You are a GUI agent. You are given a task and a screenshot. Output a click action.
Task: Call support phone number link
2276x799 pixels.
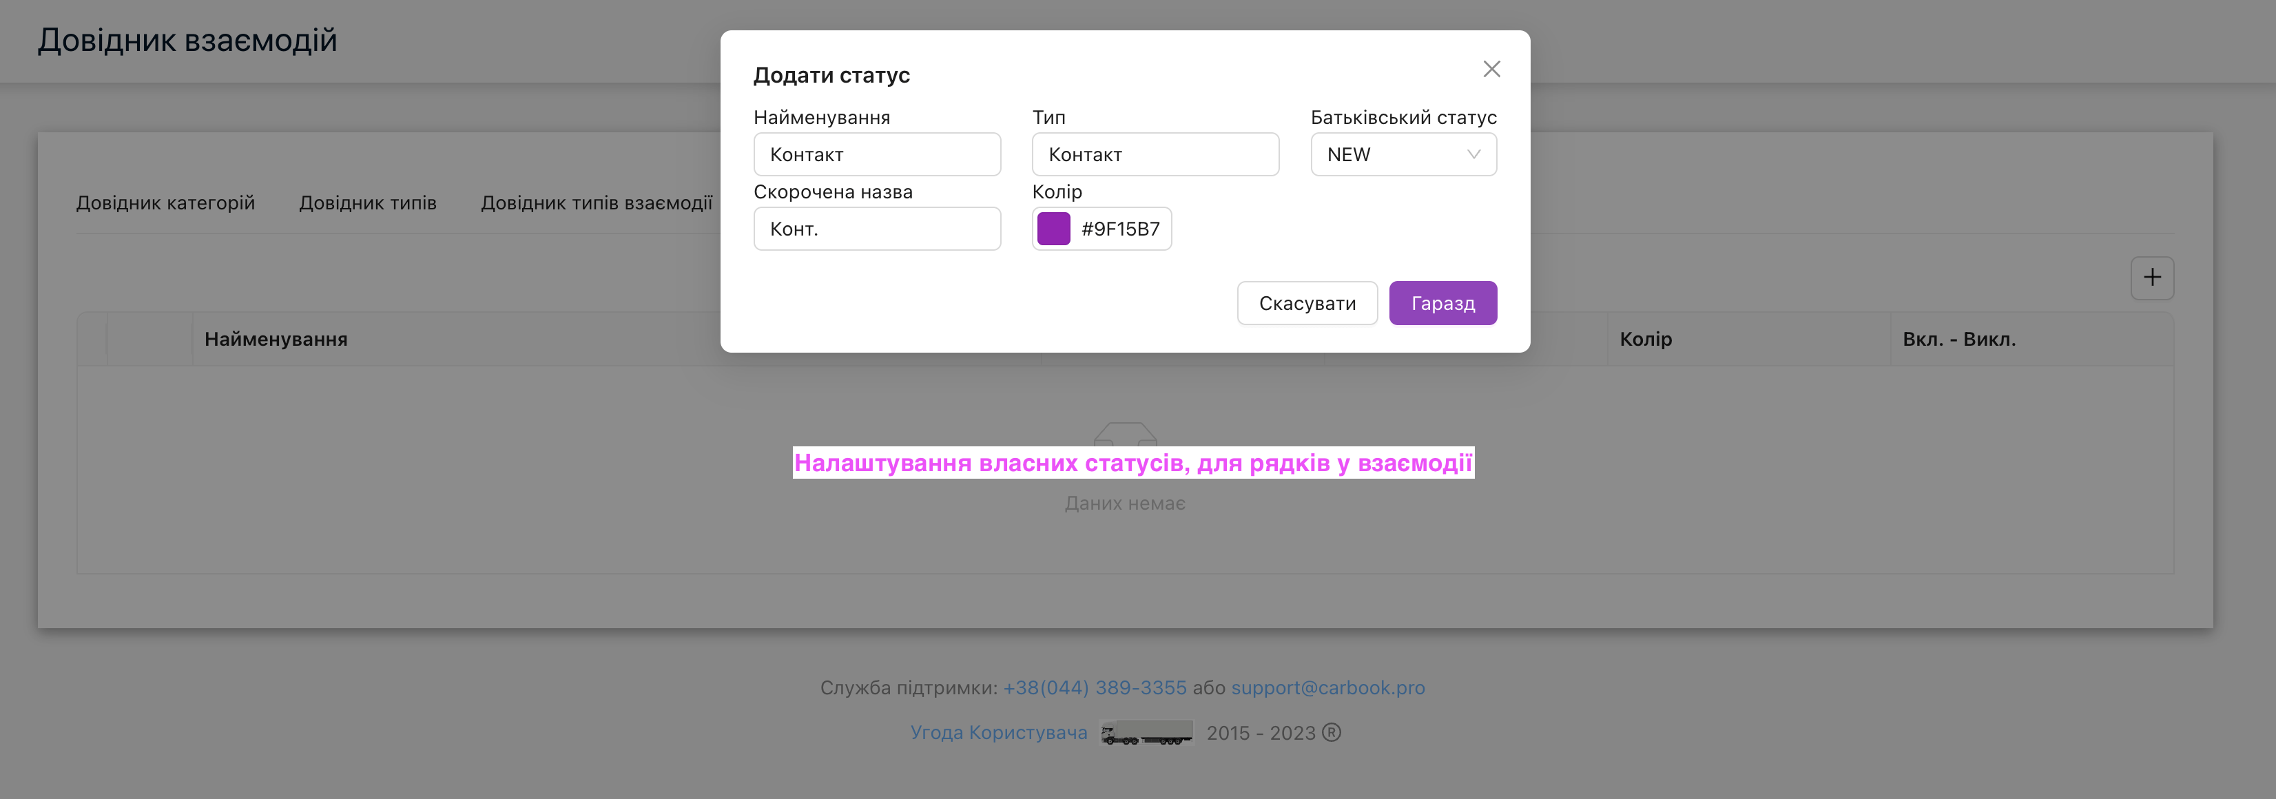[x=1095, y=687]
